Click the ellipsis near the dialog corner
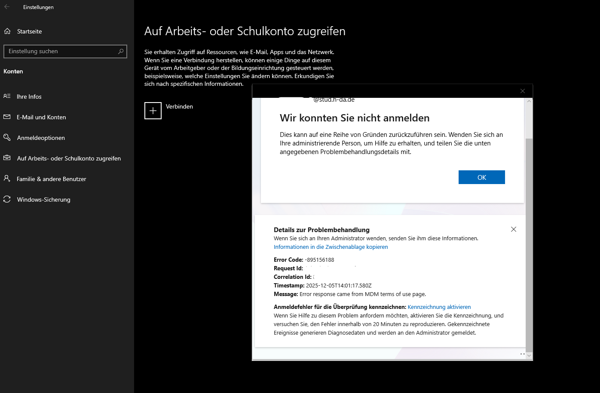Screen dimensions: 600x393 [x=522, y=353]
